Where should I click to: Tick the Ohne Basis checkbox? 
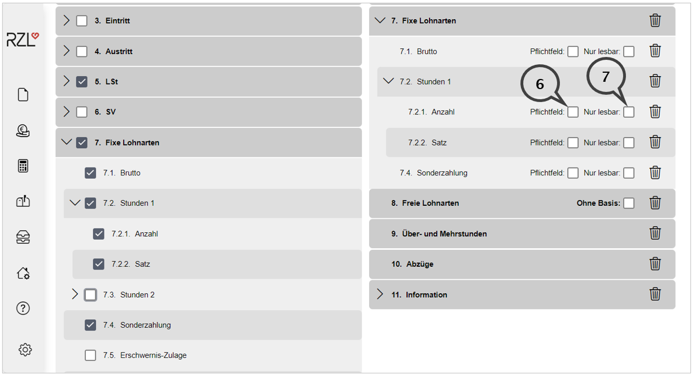(629, 203)
